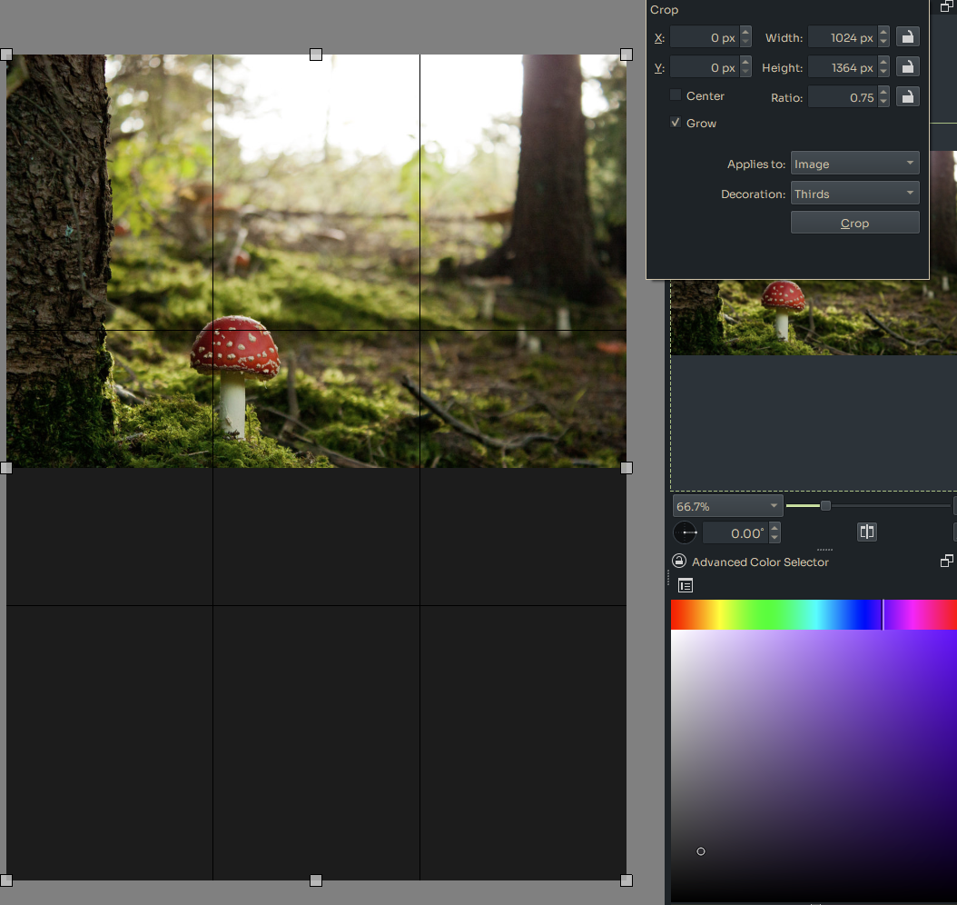Lock the Advanced Color Selector docker
Image resolution: width=957 pixels, height=905 pixels.
tap(678, 562)
